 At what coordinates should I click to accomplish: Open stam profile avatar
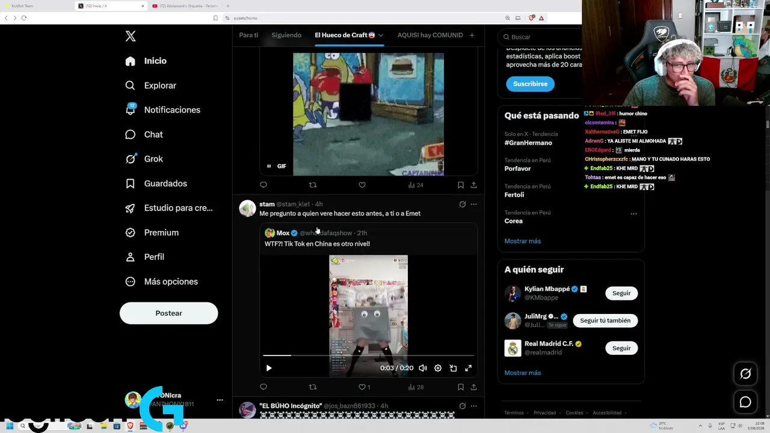tap(247, 208)
